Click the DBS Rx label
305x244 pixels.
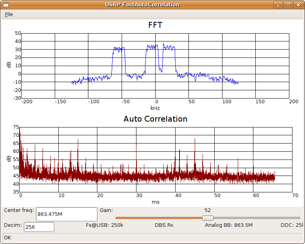[x=164, y=225]
